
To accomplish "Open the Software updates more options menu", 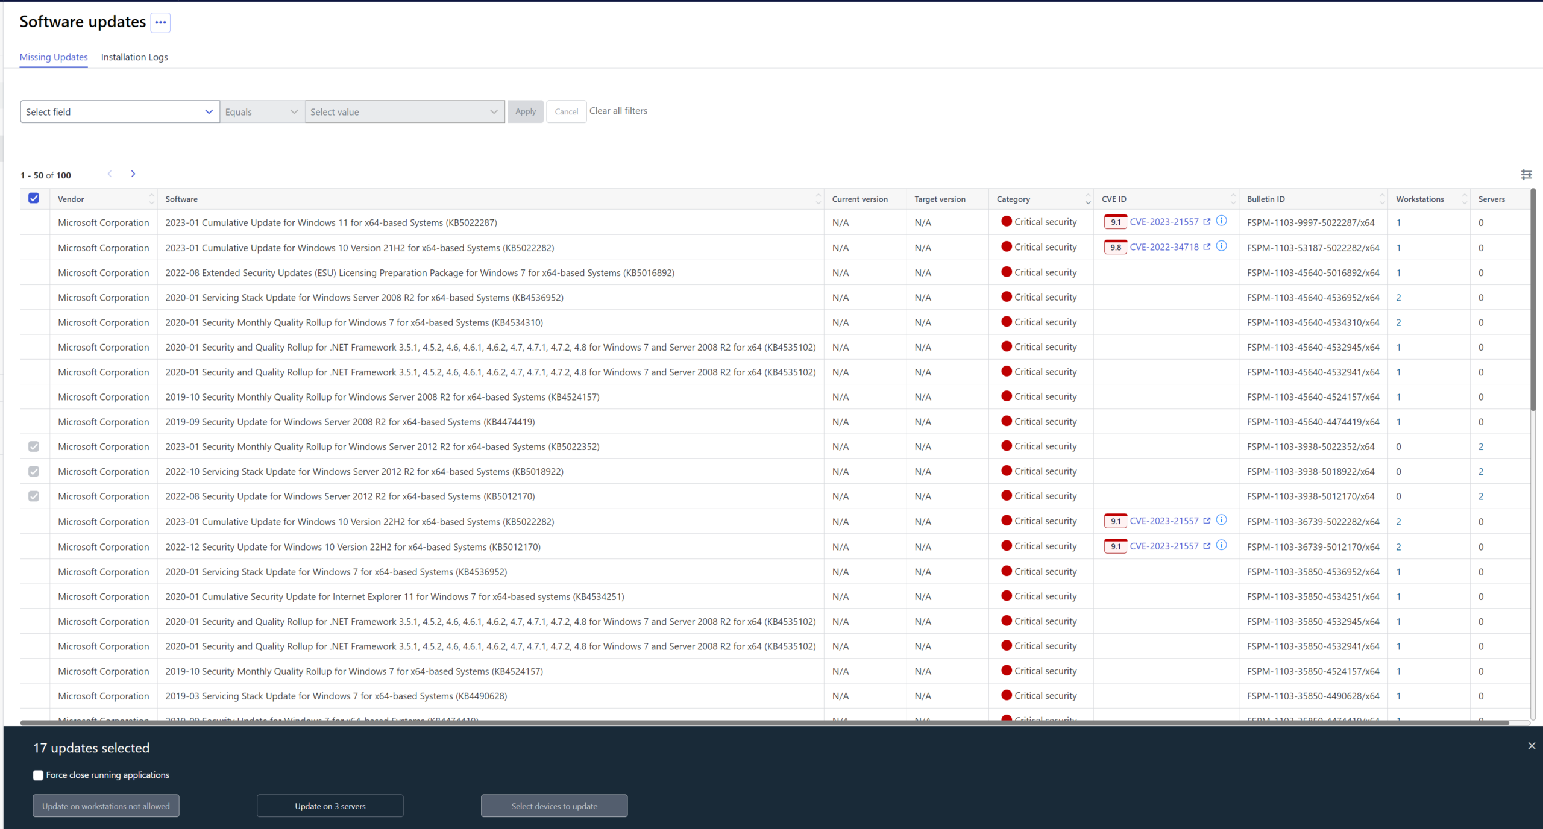I will (x=160, y=22).
